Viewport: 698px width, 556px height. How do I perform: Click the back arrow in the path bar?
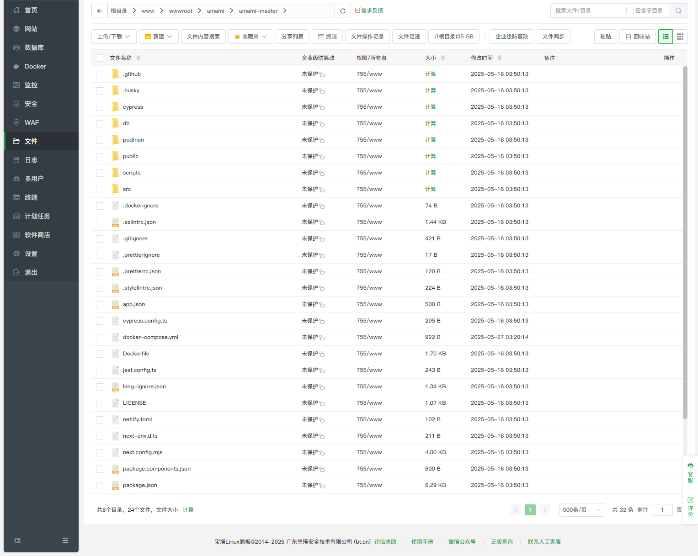point(100,11)
